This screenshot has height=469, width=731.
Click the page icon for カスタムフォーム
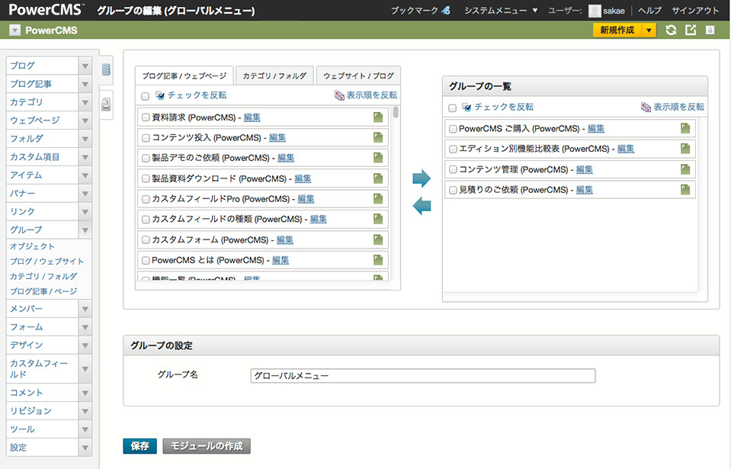coord(378,239)
